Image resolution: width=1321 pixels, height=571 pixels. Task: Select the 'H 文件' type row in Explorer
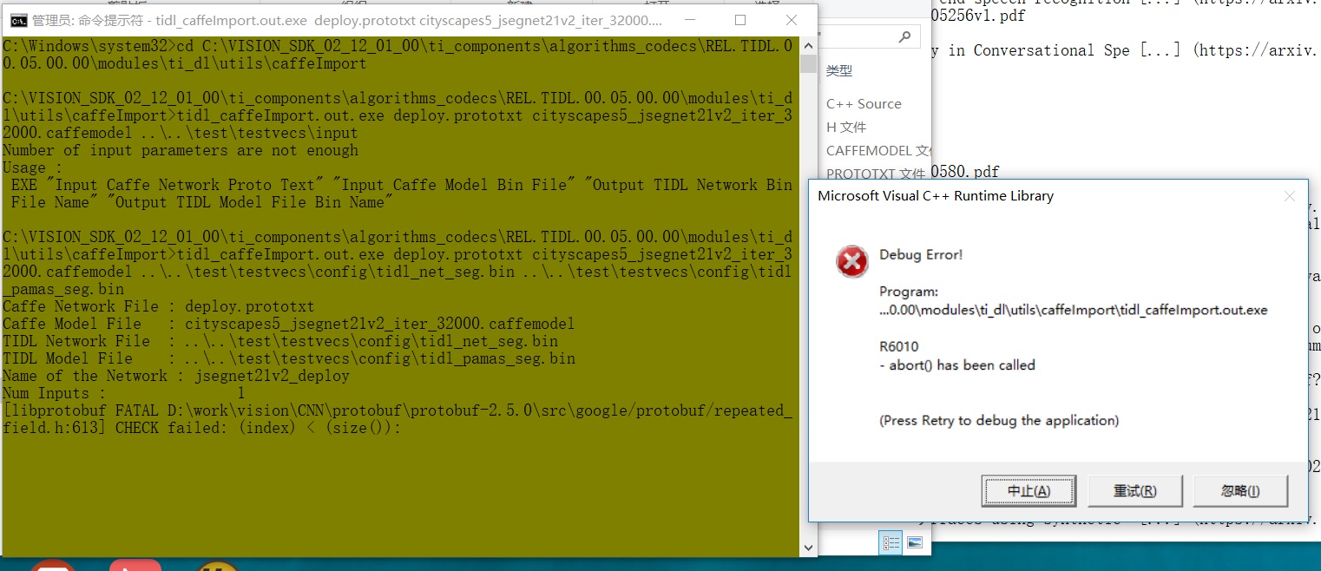846,127
